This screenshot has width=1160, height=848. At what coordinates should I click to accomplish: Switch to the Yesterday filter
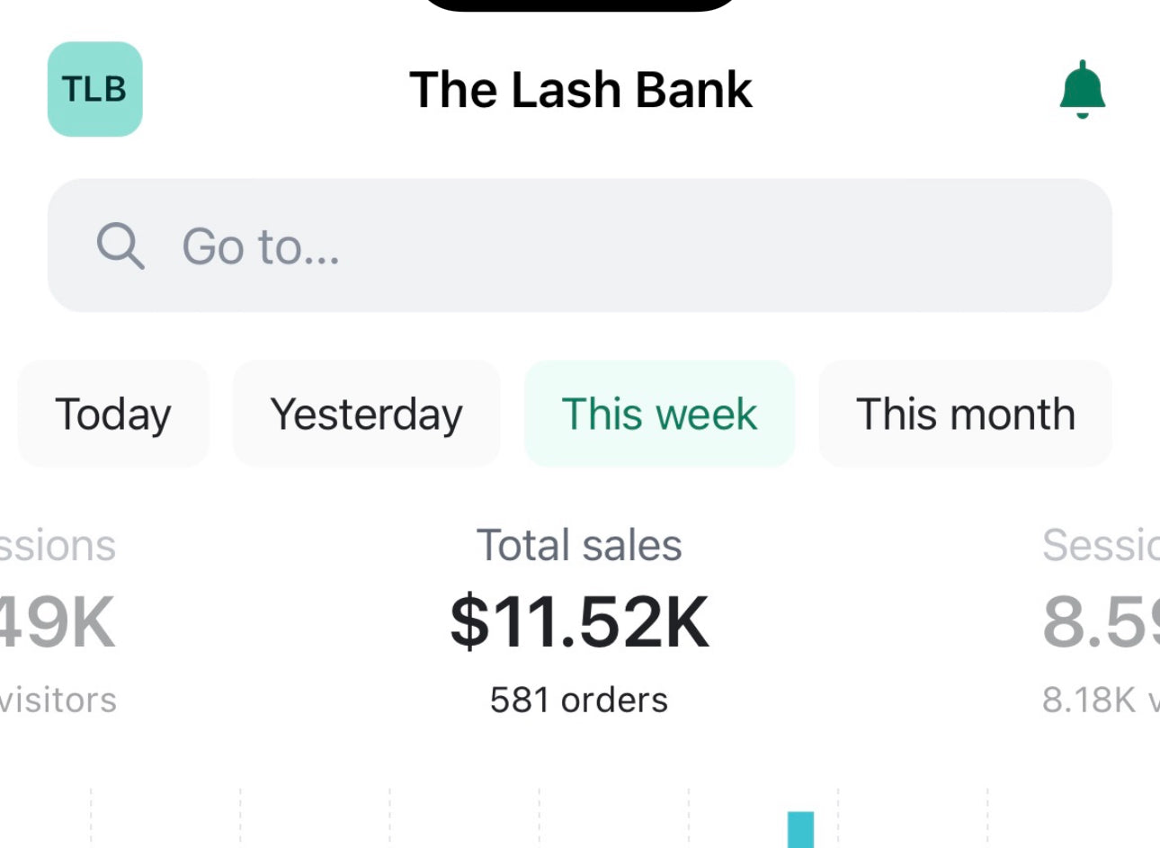[366, 414]
